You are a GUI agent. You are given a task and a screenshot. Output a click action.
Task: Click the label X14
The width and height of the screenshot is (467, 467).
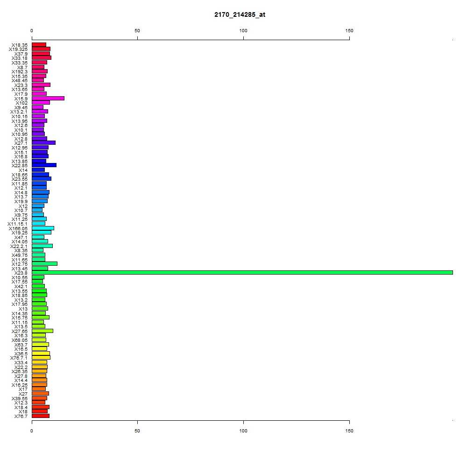[23, 170]
